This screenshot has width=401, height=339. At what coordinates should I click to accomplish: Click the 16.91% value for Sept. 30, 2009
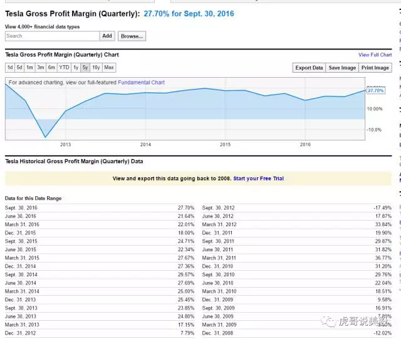pos(383,308)
